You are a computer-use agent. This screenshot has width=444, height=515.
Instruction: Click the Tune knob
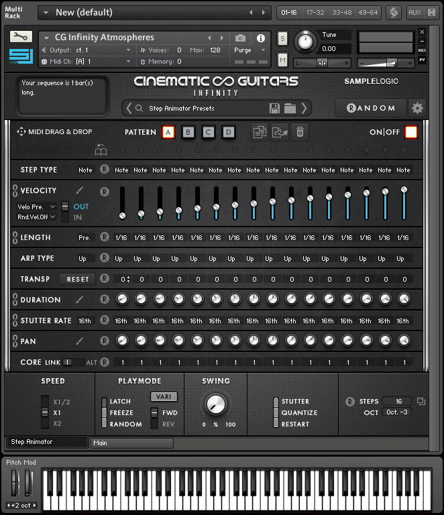(x=305, y=42)
